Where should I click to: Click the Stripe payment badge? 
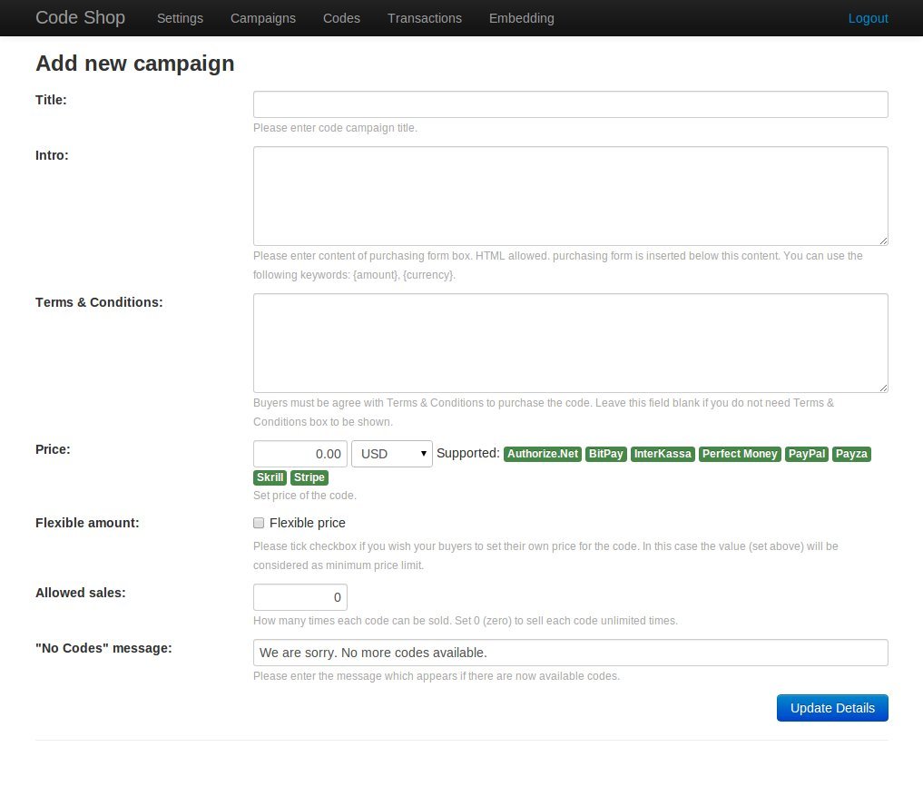[309, 477]
